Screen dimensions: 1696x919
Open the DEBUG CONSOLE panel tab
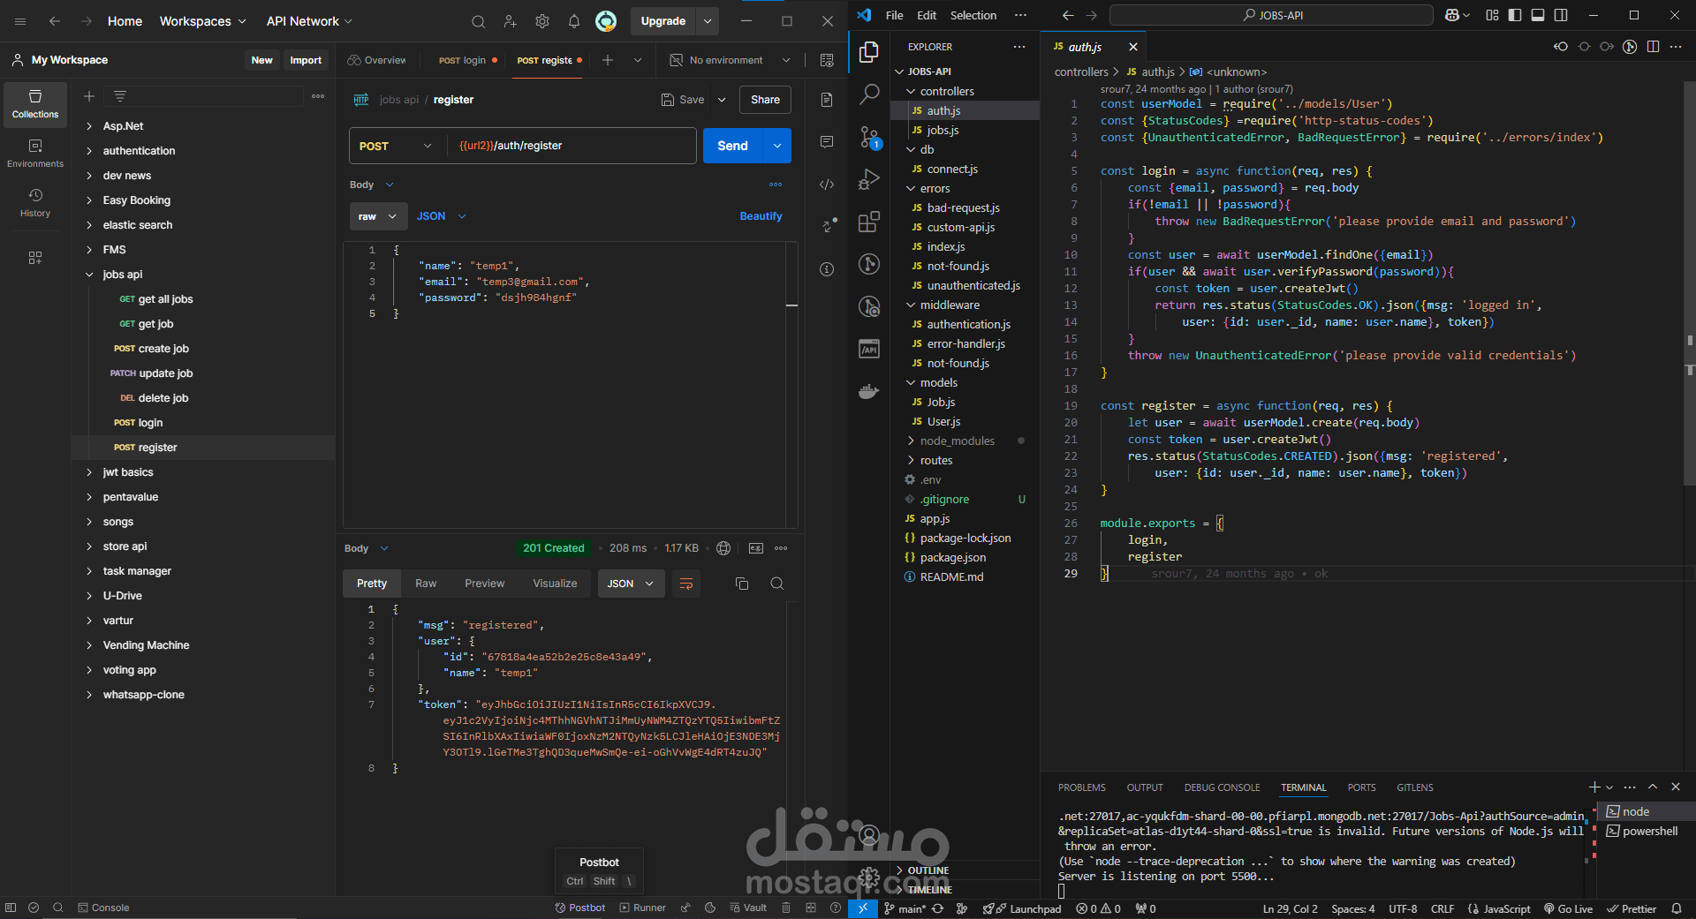1222,787
